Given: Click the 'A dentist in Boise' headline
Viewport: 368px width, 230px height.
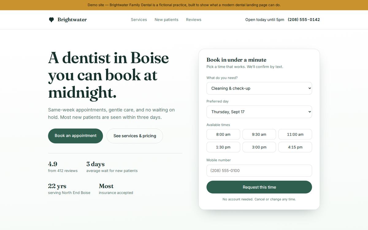Looking at the screenshot, I should coord(109,75).
